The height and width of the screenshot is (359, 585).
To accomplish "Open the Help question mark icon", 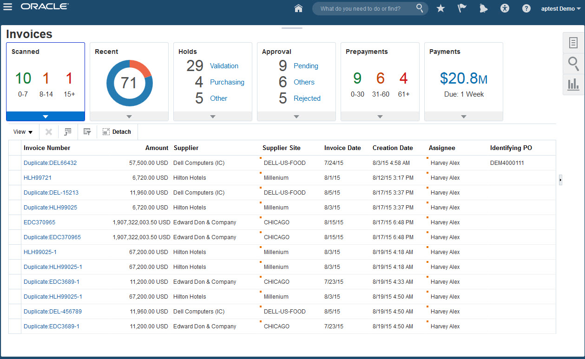I will pos(526,8).
